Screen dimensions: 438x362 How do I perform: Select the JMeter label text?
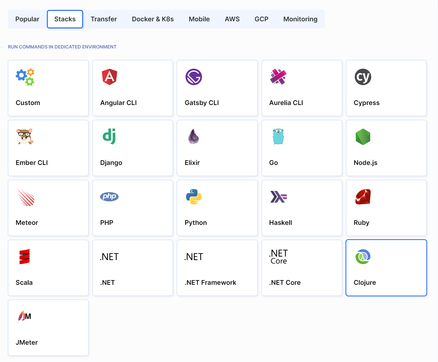[27, 343]
